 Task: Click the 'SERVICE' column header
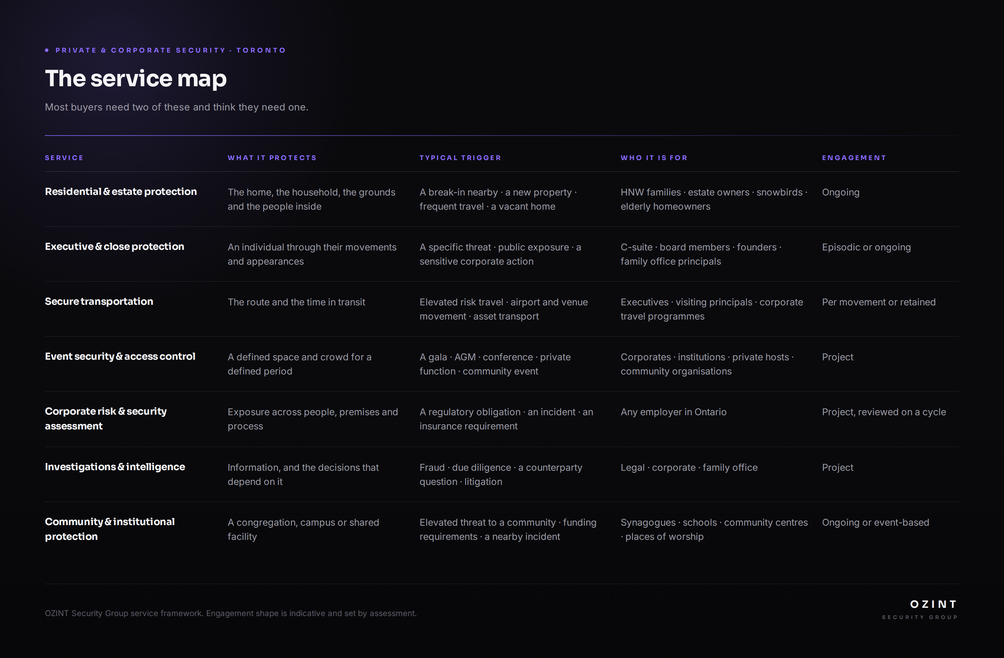[64, 158]
